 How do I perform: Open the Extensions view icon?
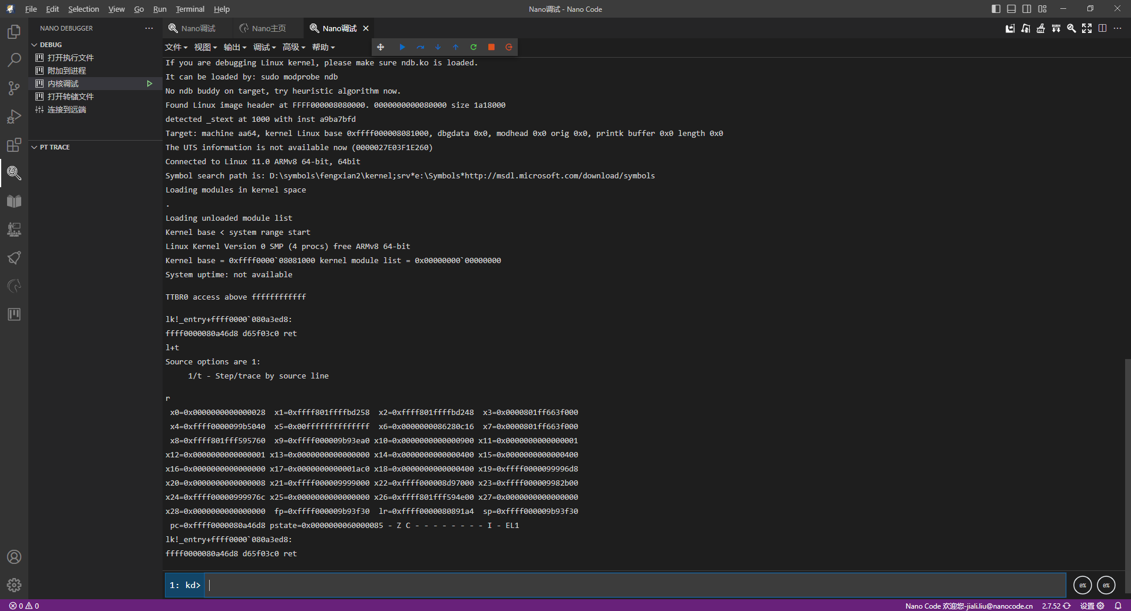pos(14,145)
